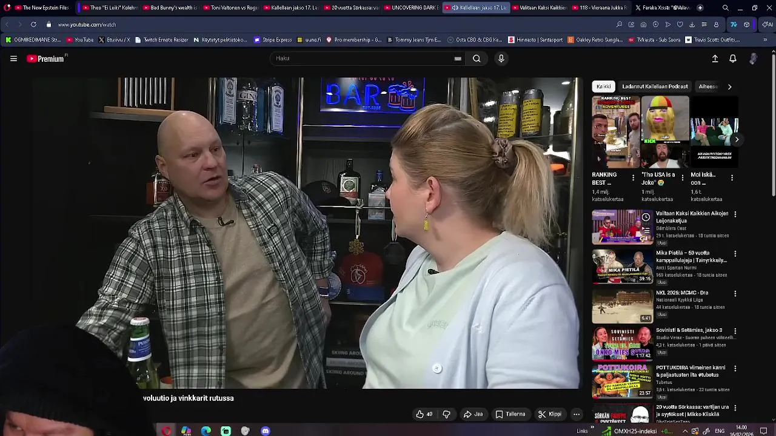Start voice search with microphone icon
Viewport: 776px width, 436px height.
501,59
